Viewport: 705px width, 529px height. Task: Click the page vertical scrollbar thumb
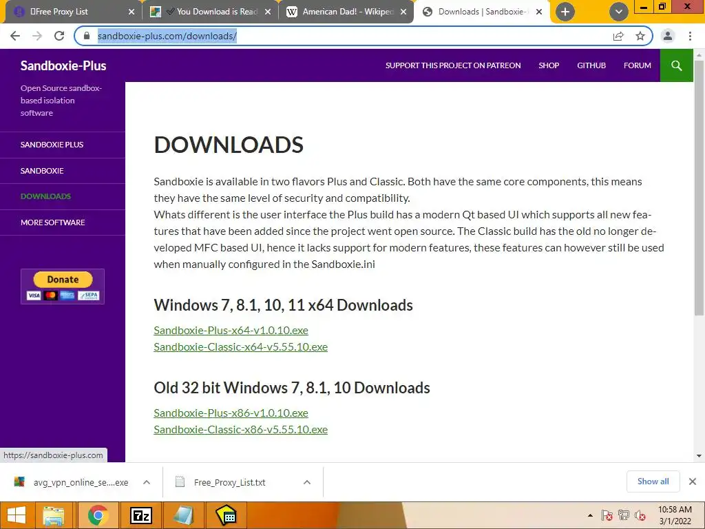point(699,188)
